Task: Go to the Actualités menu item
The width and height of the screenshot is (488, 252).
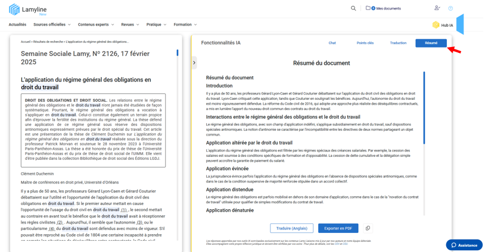Action: 17,25
